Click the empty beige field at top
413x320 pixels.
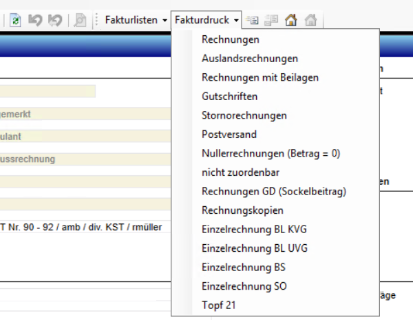47,91
